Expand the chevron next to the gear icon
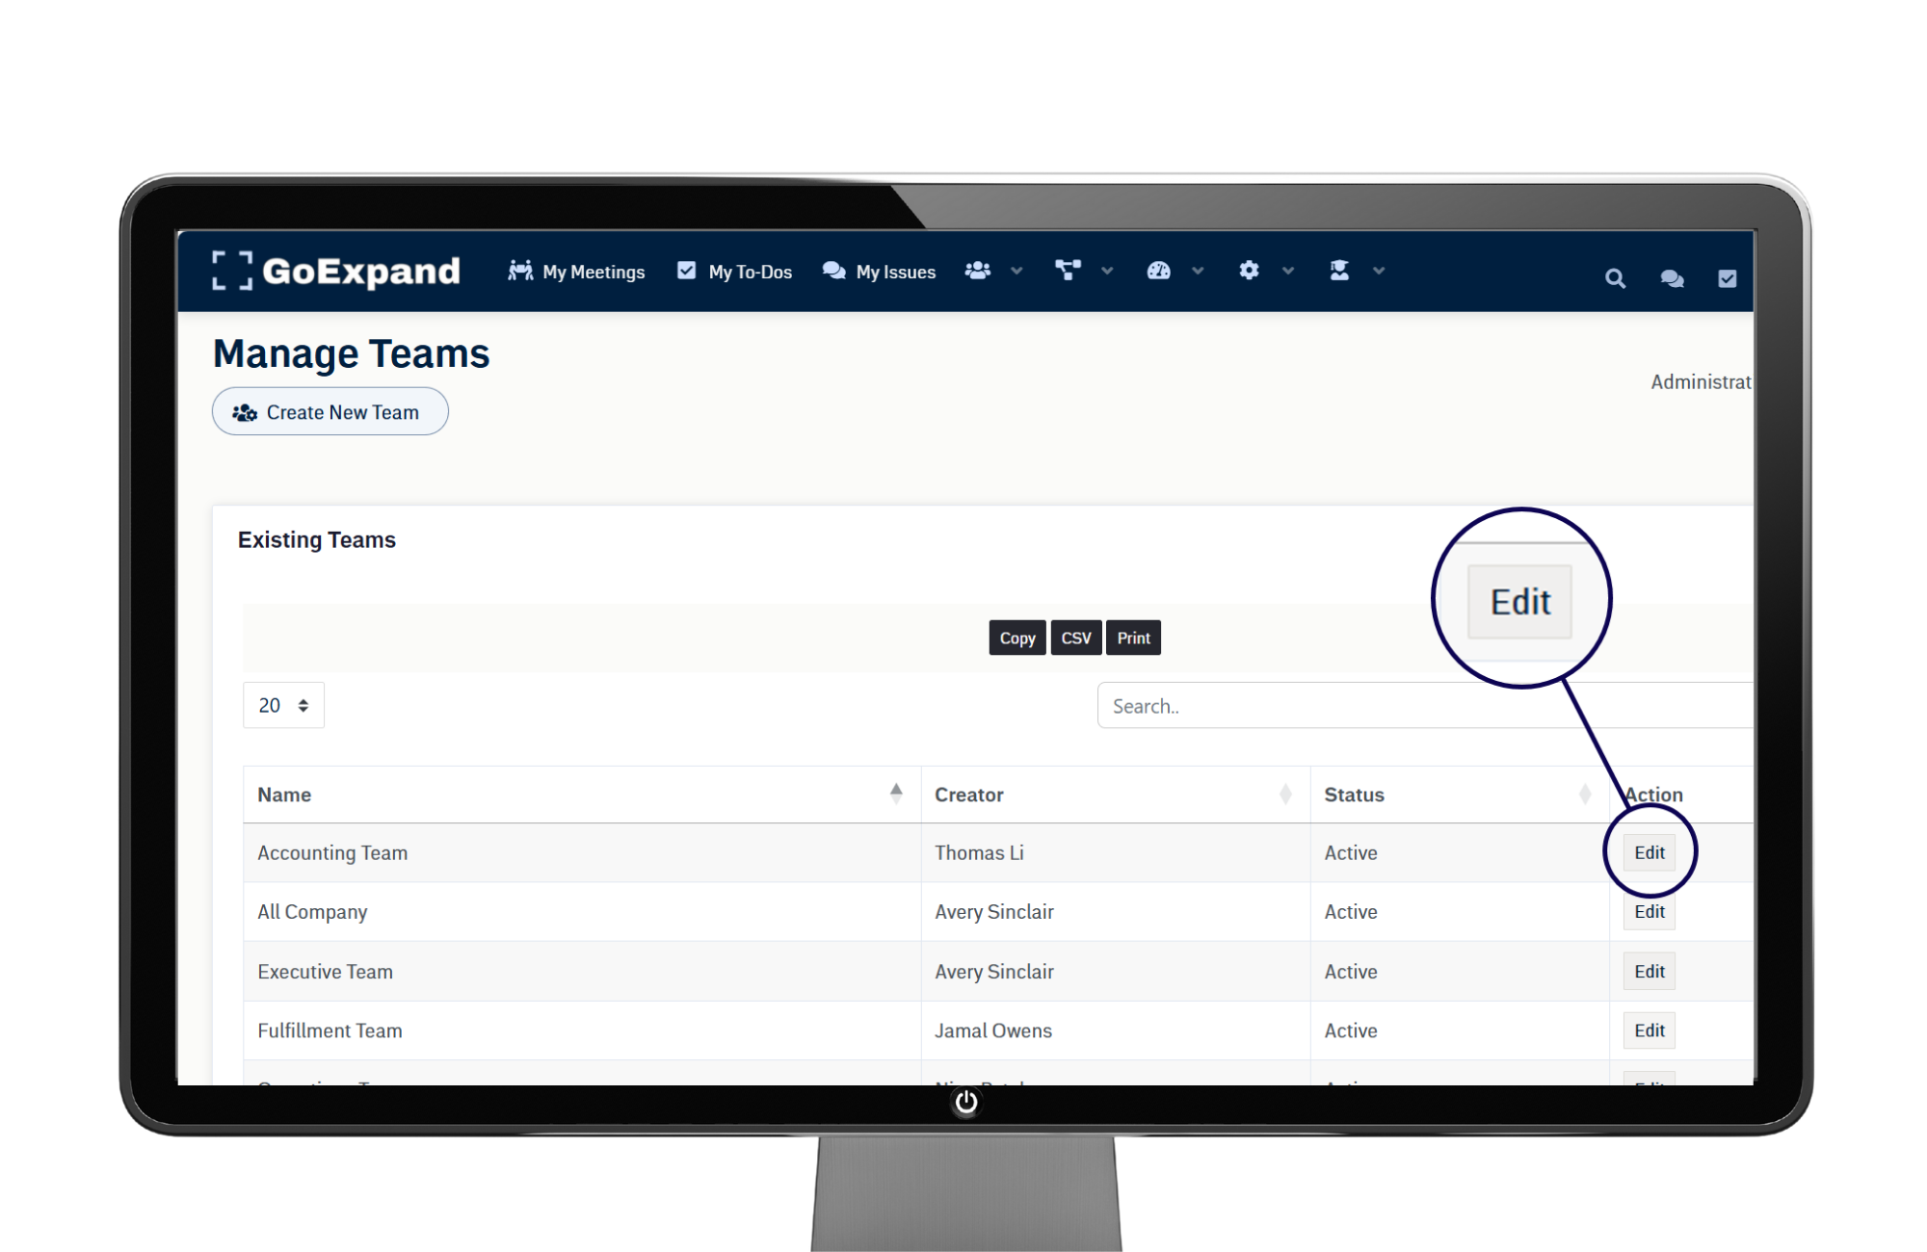The image size is (1927, 1252). (x=1288, y=272)
